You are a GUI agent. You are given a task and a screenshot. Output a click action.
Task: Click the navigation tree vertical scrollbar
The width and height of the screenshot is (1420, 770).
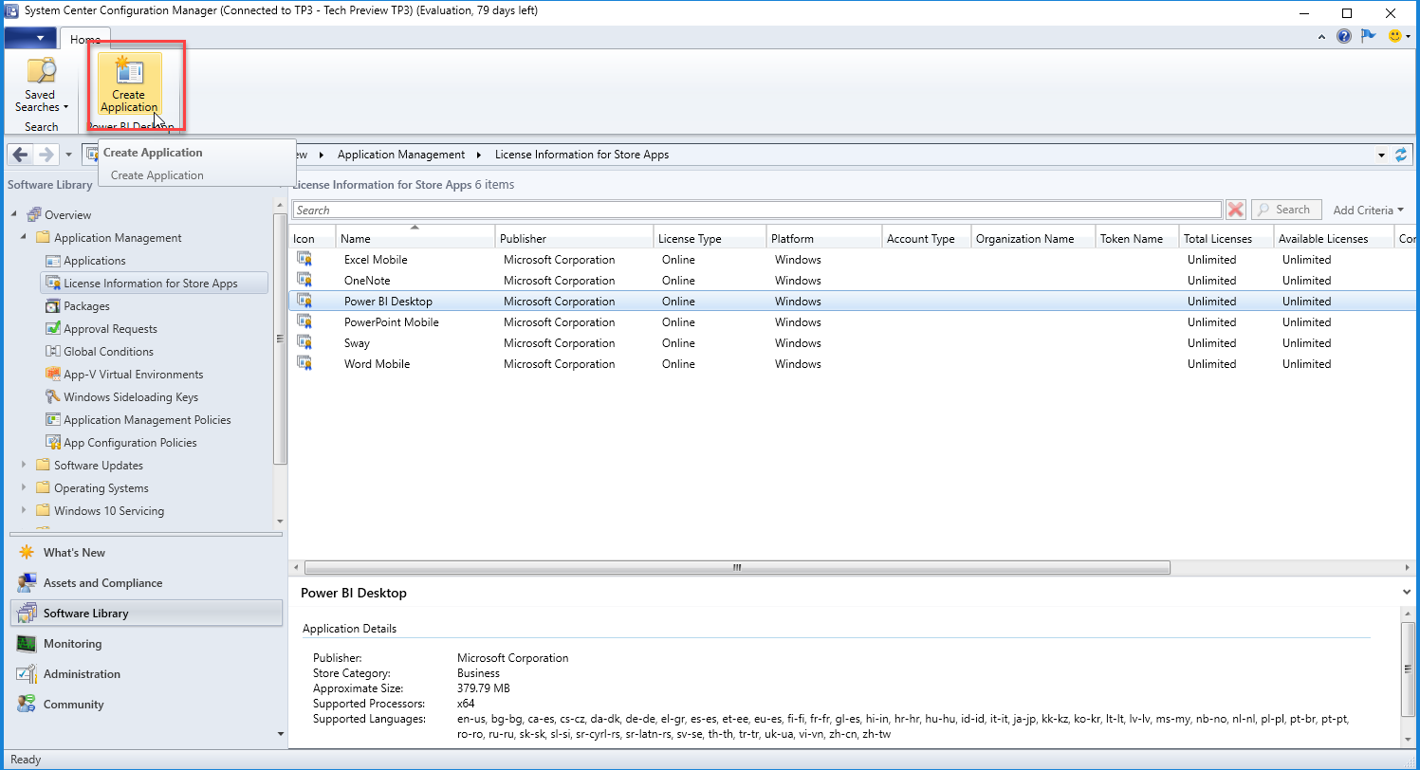pos(280,339)
